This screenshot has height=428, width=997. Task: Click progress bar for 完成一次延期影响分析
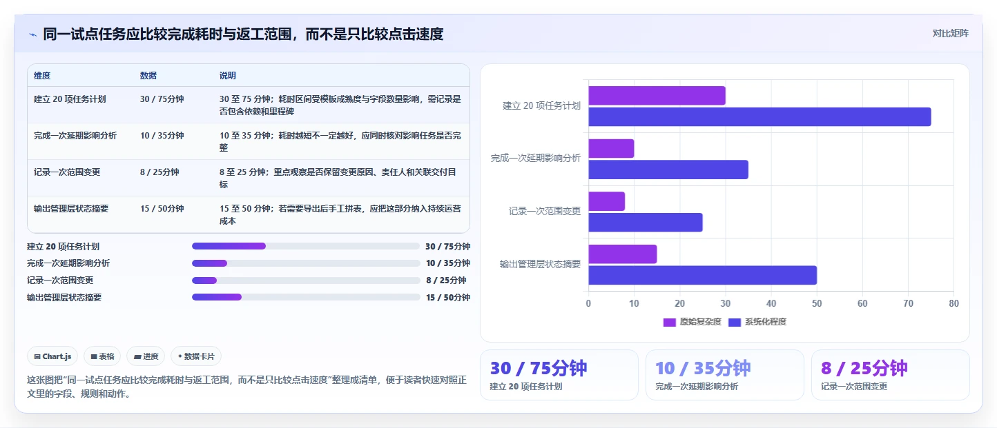pyautogui.click(x=306, y=263)
